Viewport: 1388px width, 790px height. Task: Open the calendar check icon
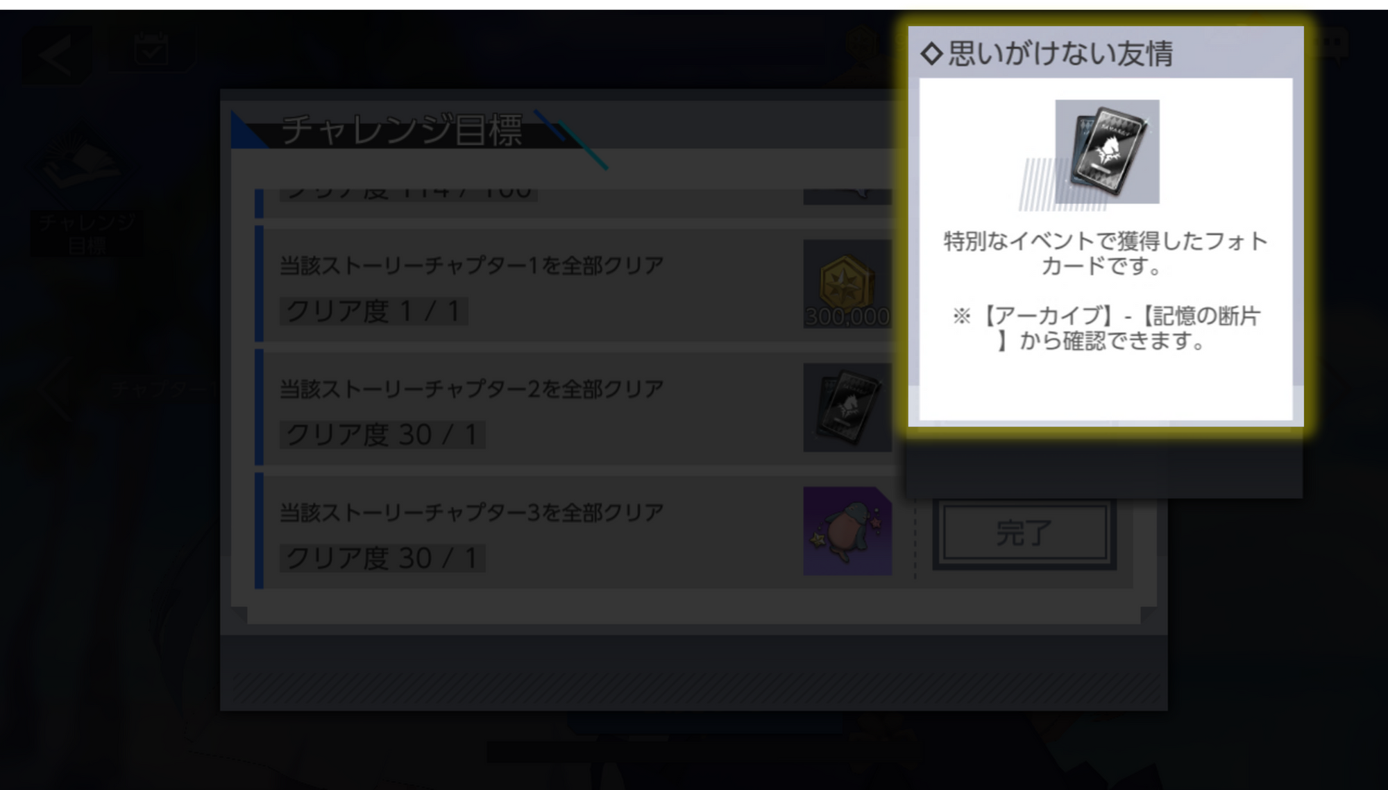pos(152,50)
